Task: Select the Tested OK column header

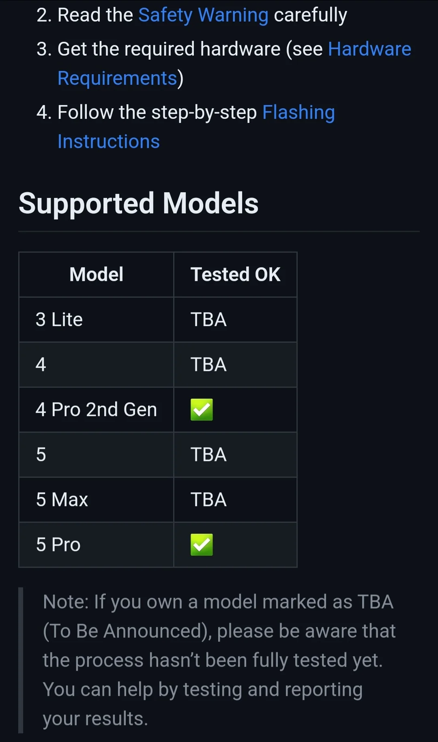Action: pyautogui.click(x=235, y=275)
